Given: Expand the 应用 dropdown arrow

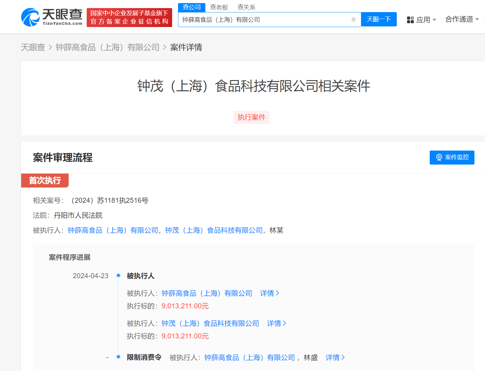Looking at the screenshot, I should 434,20.
